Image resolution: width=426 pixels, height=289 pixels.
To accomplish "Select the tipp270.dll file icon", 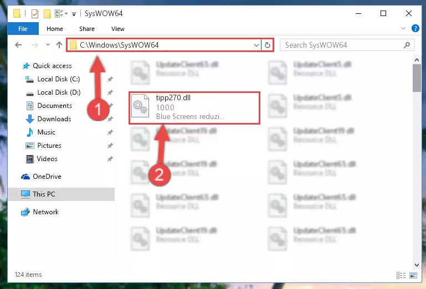I will (140, 106).
